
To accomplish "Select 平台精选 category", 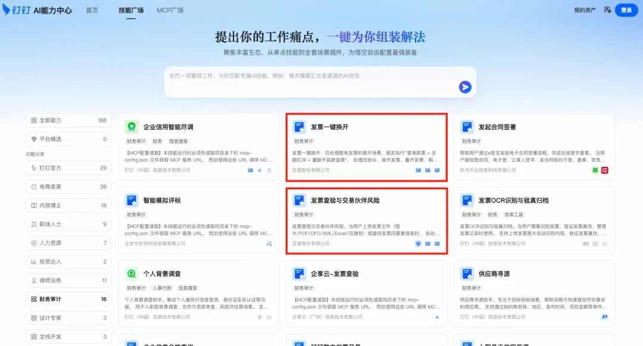I will [68, 139].
